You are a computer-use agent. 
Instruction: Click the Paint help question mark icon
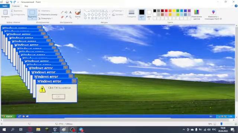236,6
